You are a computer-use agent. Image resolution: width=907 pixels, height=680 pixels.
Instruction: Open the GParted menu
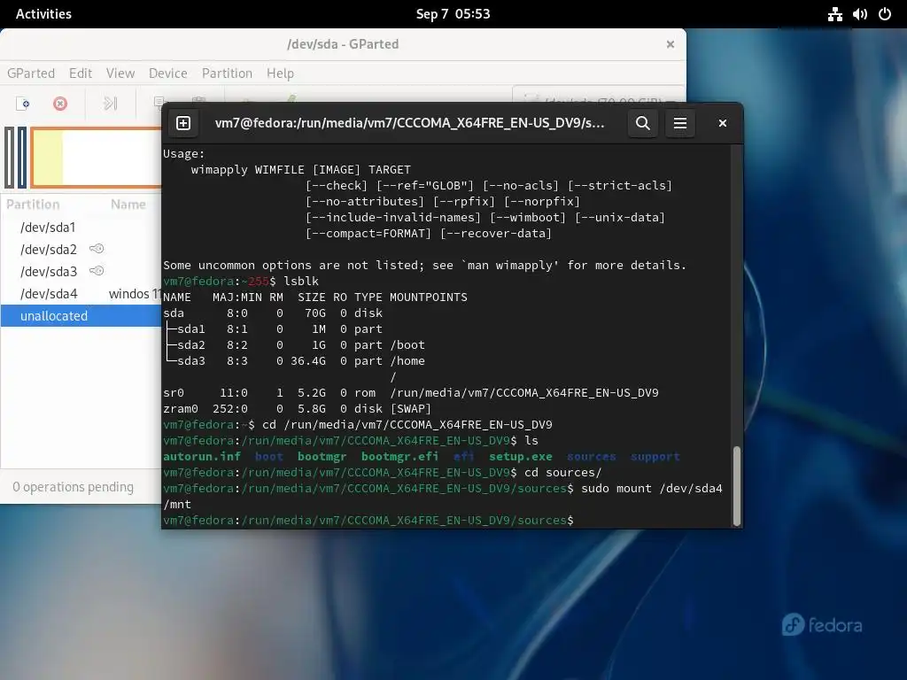point(31,73)
